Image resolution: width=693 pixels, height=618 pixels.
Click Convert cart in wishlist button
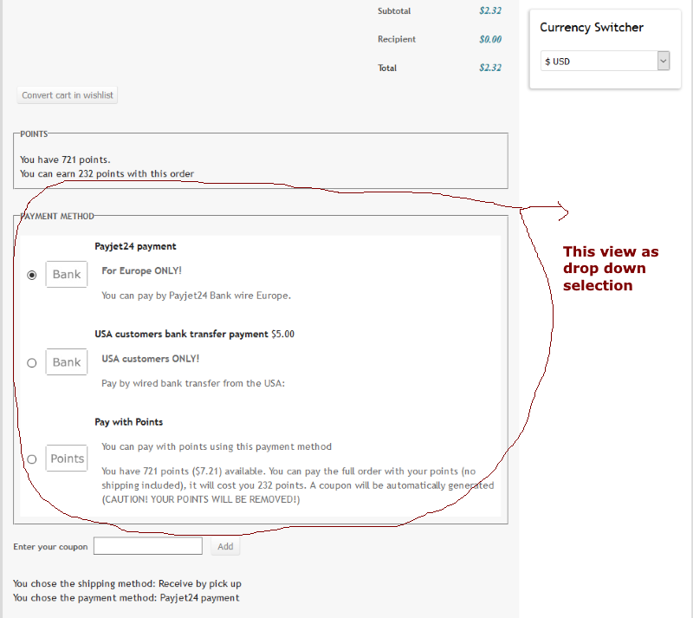[68, 95]
